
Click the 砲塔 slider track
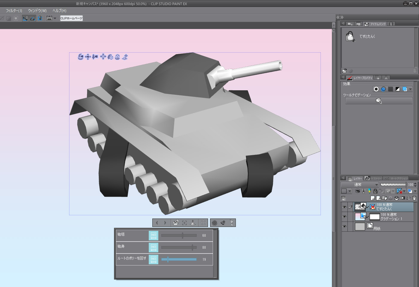[x=179, y=236]
